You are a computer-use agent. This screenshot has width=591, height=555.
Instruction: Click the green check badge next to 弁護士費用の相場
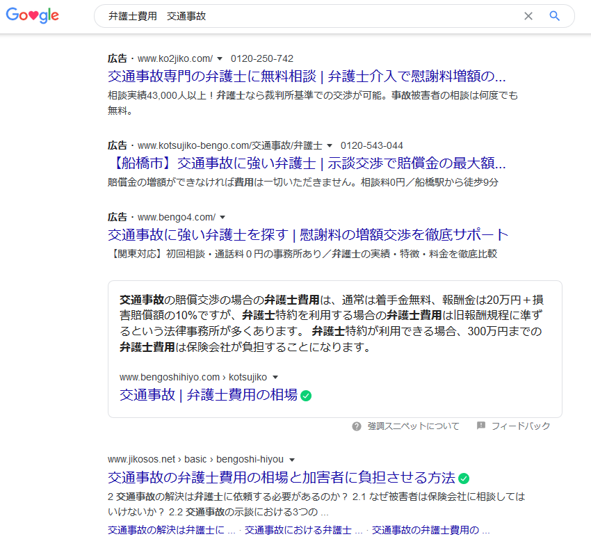306,396
